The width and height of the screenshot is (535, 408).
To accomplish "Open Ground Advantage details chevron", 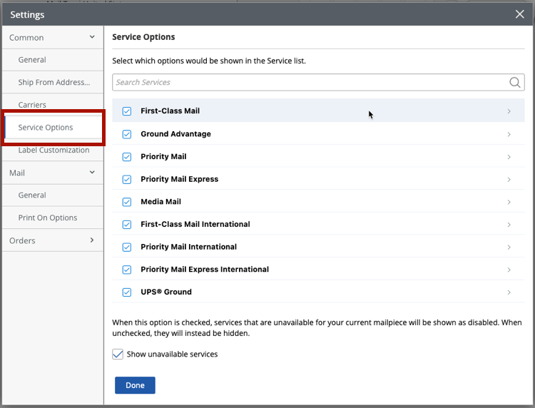I will 509,134.
